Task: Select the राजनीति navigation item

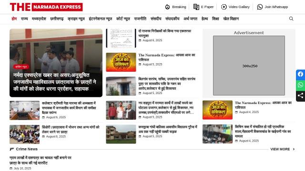Action: (140, 19)
